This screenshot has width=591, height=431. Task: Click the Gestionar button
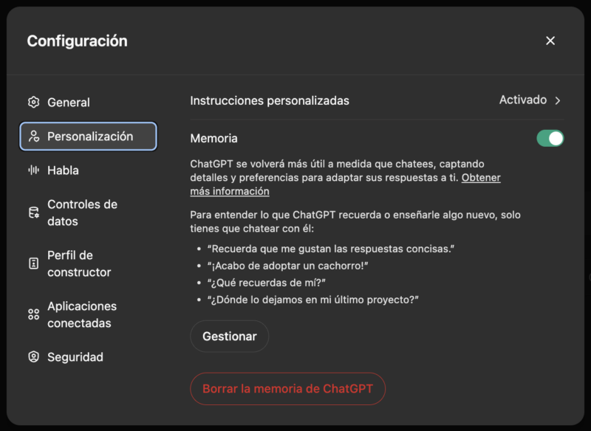click(230, 336)
